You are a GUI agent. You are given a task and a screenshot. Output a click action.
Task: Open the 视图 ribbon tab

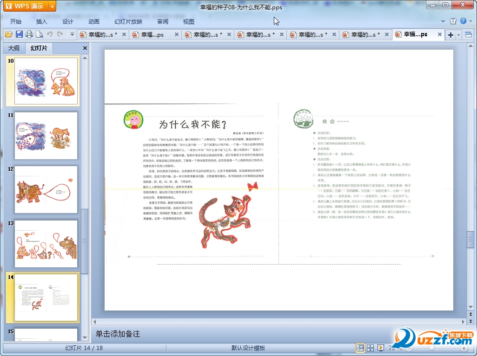[x=189, y=21]
